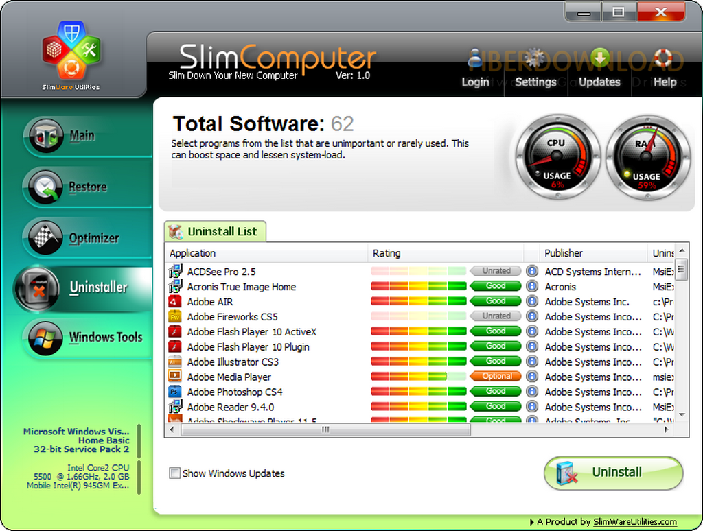Click the horizontal scroll left arrow
Image resolution: width=703 pixels, height=531 pixels.
[172, 429]
